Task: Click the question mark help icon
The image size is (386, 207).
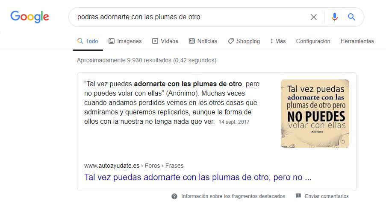Action: pos(174,196)
